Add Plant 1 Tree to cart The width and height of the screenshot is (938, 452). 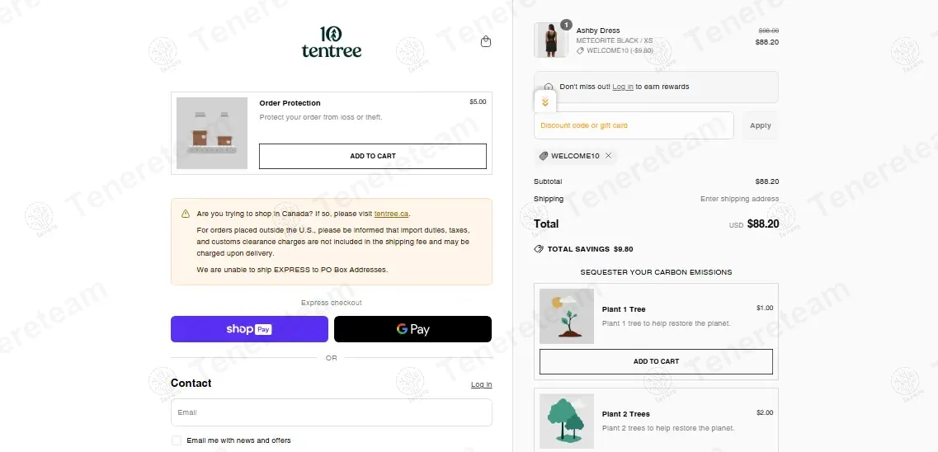[656, 361]
